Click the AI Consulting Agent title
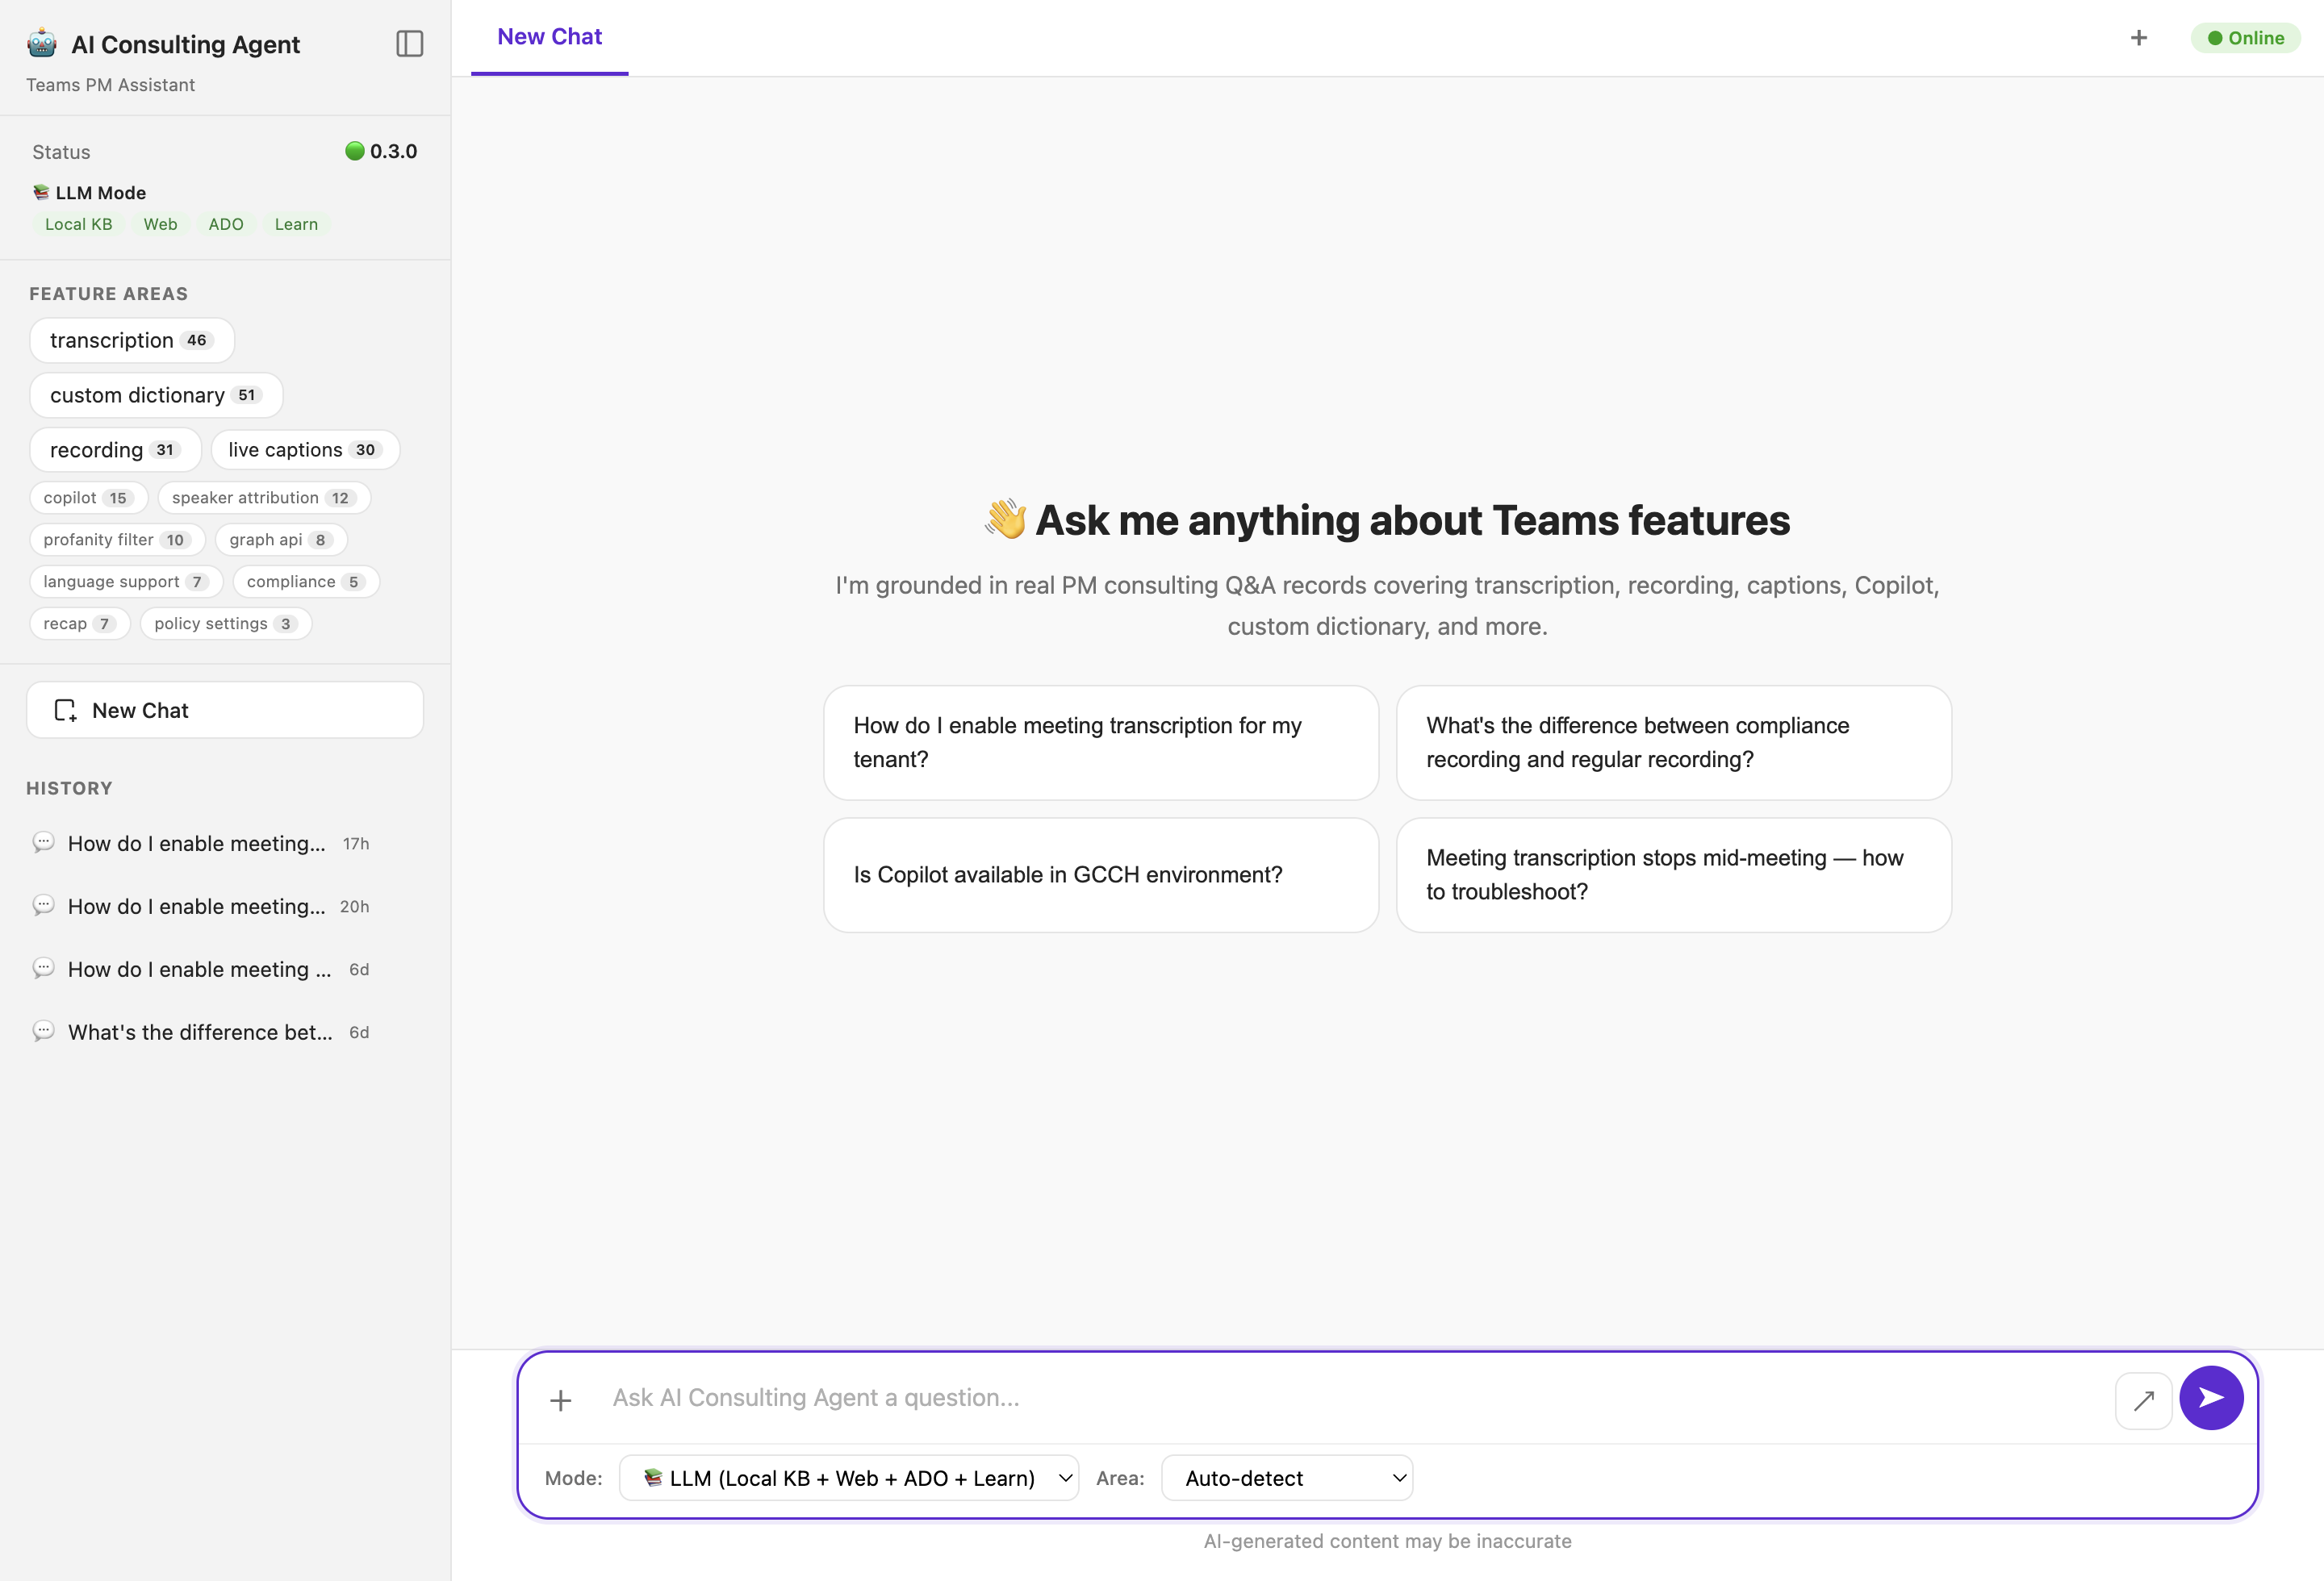This screenshot has width=2324, height=1581. coord(185,45)
